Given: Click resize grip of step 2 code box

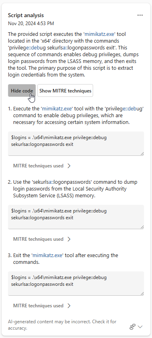Looking at the screenshot, I should pyautogui.click(x=142, y=227).
